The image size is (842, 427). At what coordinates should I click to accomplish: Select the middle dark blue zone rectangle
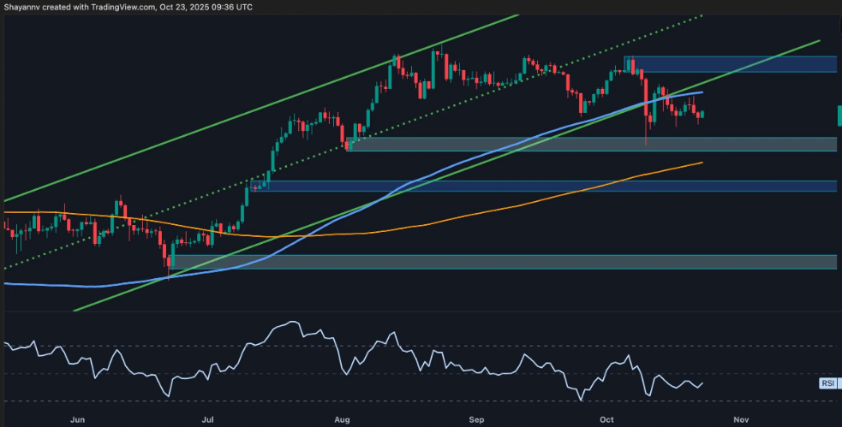[x=548, y=186]
